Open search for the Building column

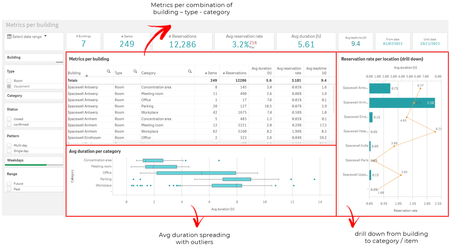click(108, 71)
